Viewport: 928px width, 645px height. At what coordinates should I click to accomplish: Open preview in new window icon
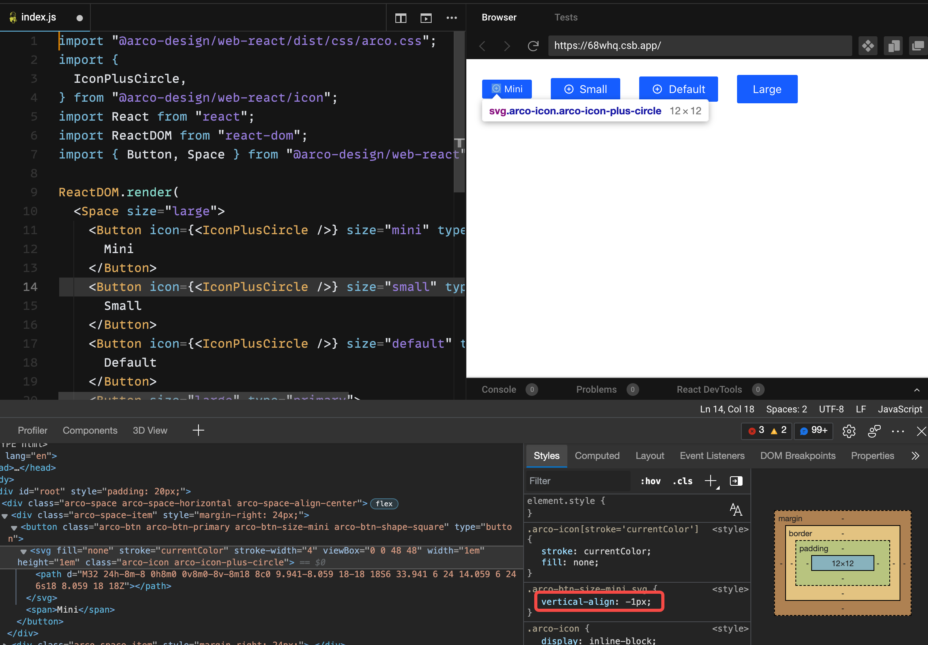point(918,46)
